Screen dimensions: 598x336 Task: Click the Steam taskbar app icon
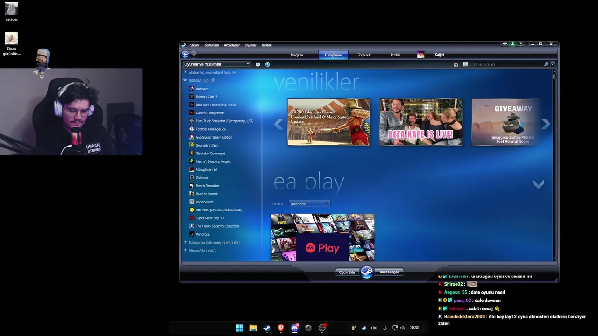[267, 328]
